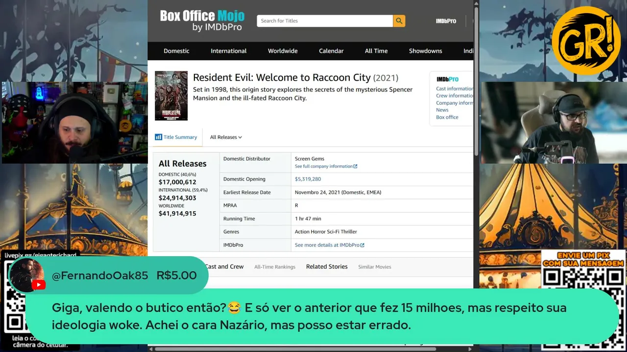The height and width of the screenshot is (352, 627).
Task: Focus the Search for Titles field
Action: point(325,21)
